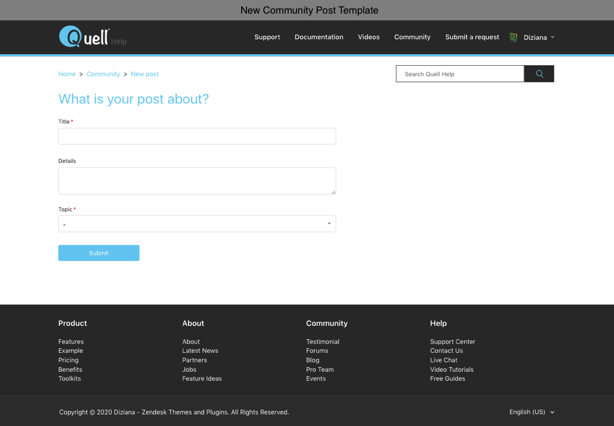The width and height of the screenshot is (614, 426).
Task: Open the Diziana user menu dropdown
Action: tap(539, 38)
